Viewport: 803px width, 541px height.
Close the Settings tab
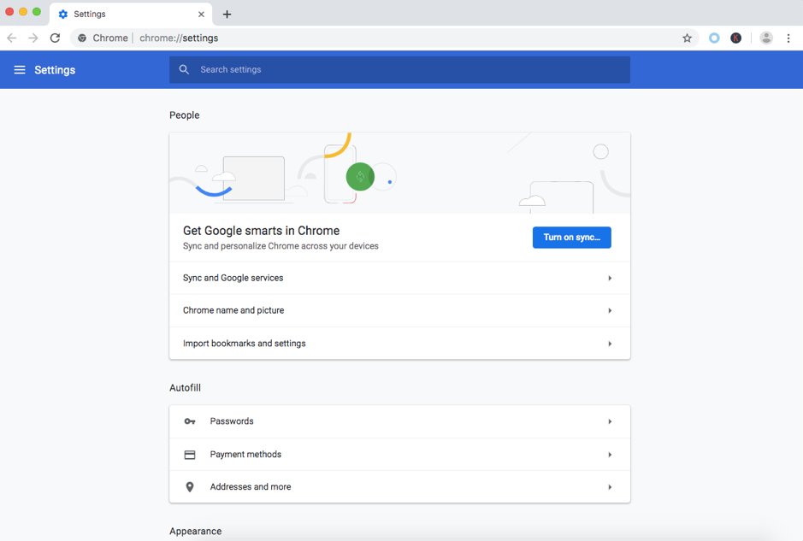tap(201, 15)
